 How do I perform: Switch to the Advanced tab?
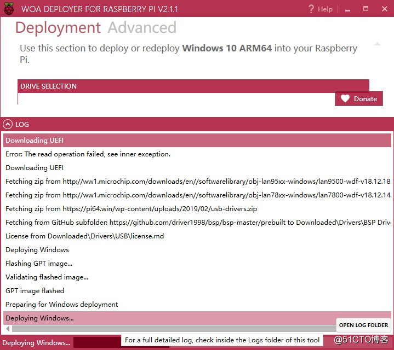click(142, 27)
